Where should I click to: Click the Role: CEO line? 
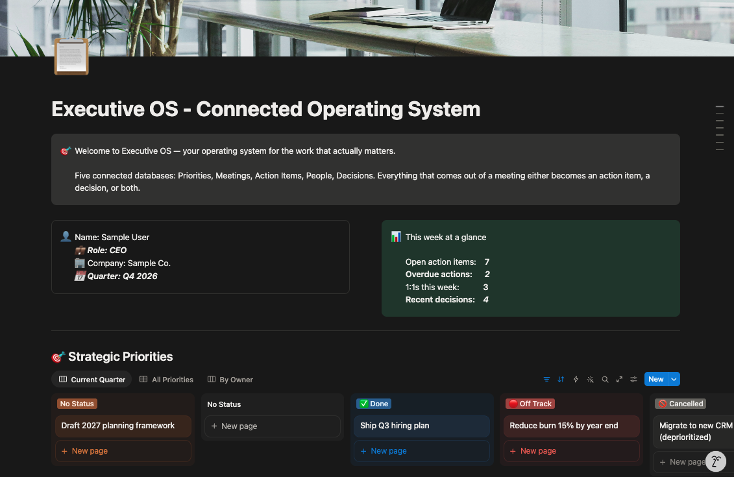106,251
